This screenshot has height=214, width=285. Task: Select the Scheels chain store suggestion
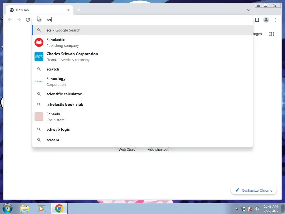[x=142, y=117]
